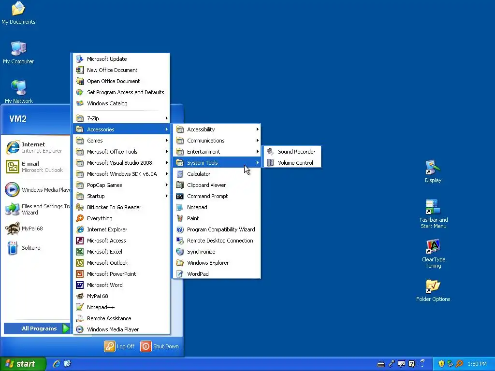This screenshot has width=495, height=371.
Task: Open Sound Recorder from the submenu
Action: click(292, 152)
